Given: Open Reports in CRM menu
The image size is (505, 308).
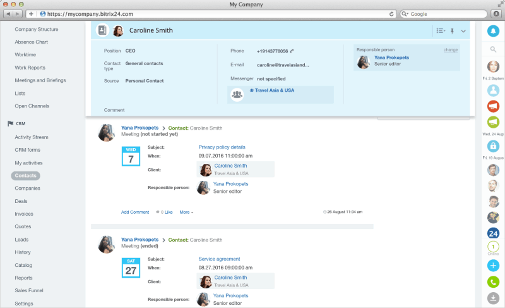Looking at the screenshot, I should coord(23,278).
